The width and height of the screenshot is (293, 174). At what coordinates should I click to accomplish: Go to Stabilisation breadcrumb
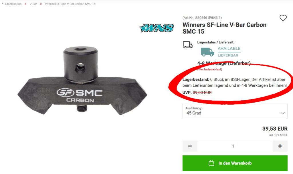pyautogui.click(x=13, y=4)
